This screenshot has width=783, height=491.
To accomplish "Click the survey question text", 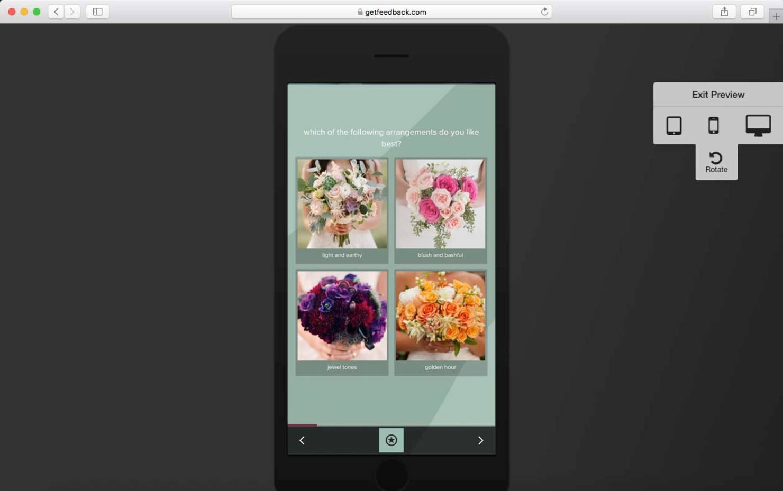I will pyautogui.click(x=391, y=138).
